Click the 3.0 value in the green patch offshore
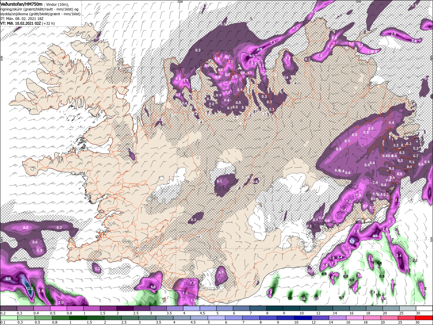Image resolution: width=433 pixels, height=325 pixels. [x=270, y=292]
